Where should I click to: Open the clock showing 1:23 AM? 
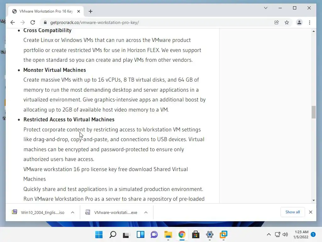301,234
